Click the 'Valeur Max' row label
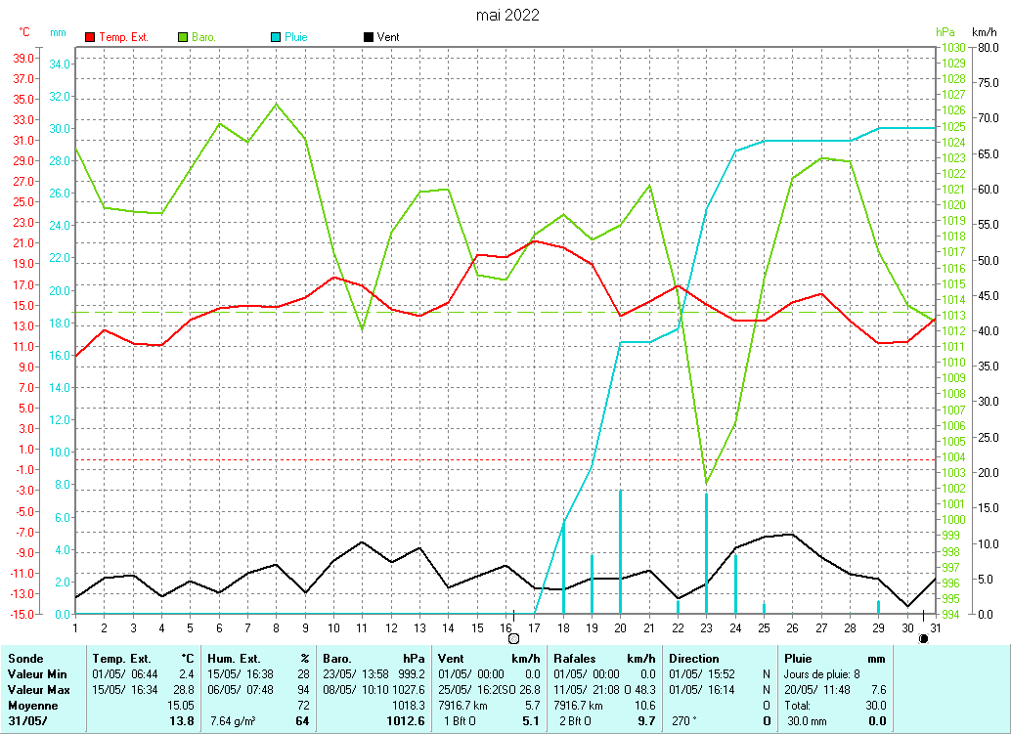This screenshot has width=1011, height=734. point(36,690)
